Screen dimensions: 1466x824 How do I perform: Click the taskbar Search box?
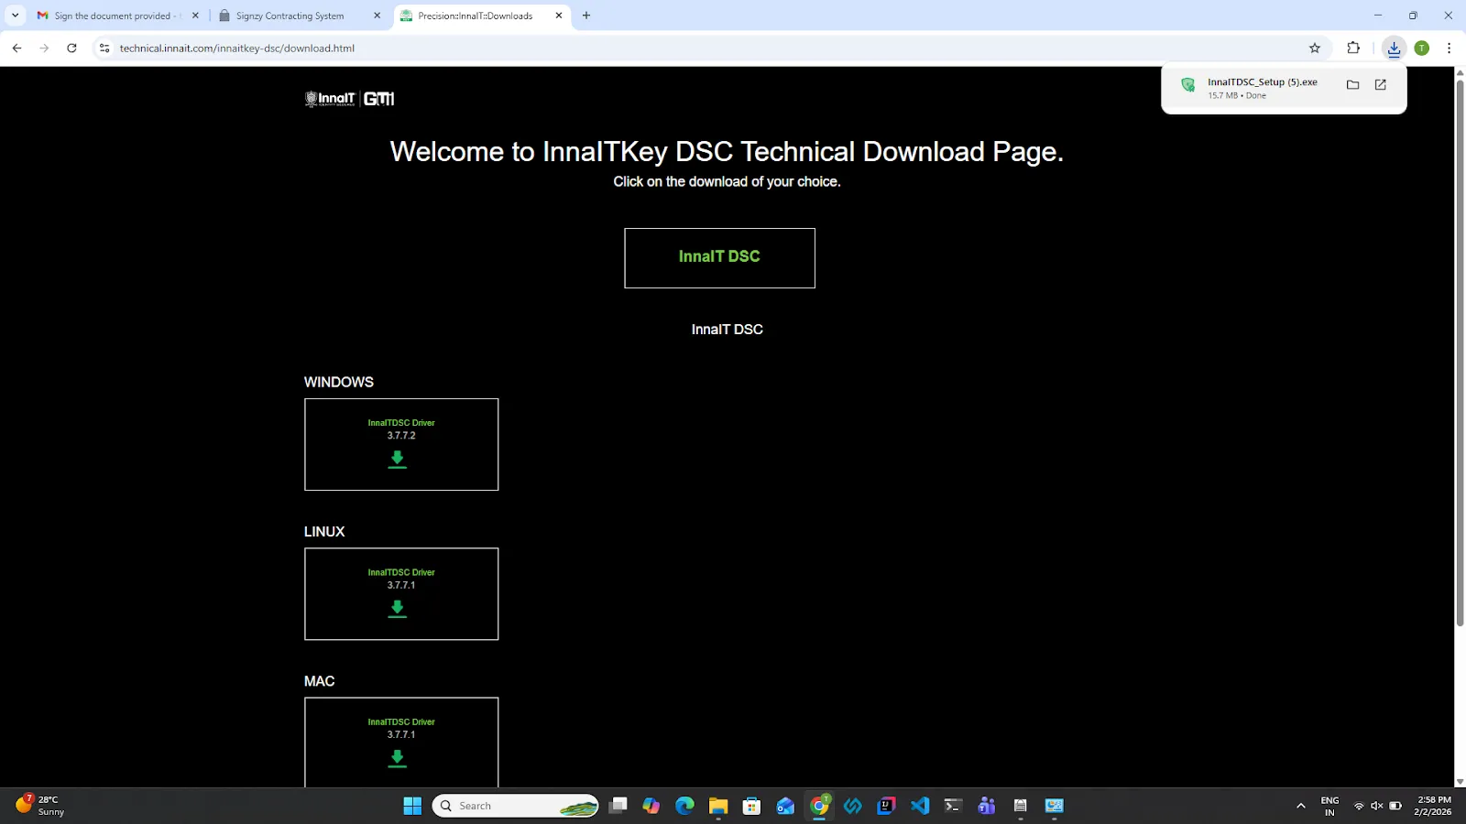coord(515,806)
